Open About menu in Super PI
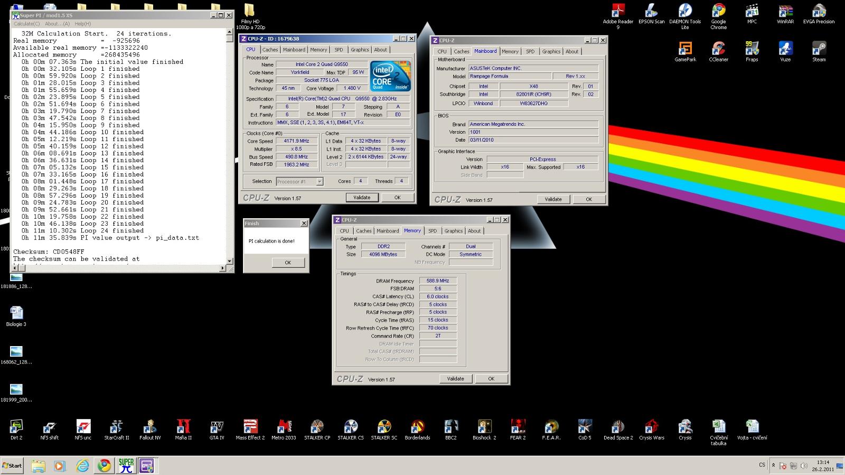Image resolution: width=845 pixels, height=475 pixels. click(57, 24)
